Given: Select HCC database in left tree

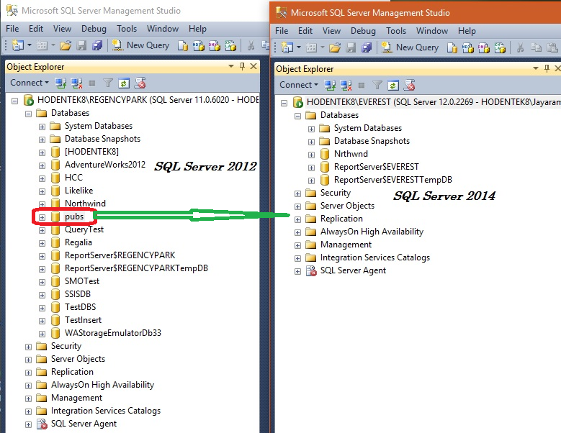Looking at the screenshot, I should [73, 178].
